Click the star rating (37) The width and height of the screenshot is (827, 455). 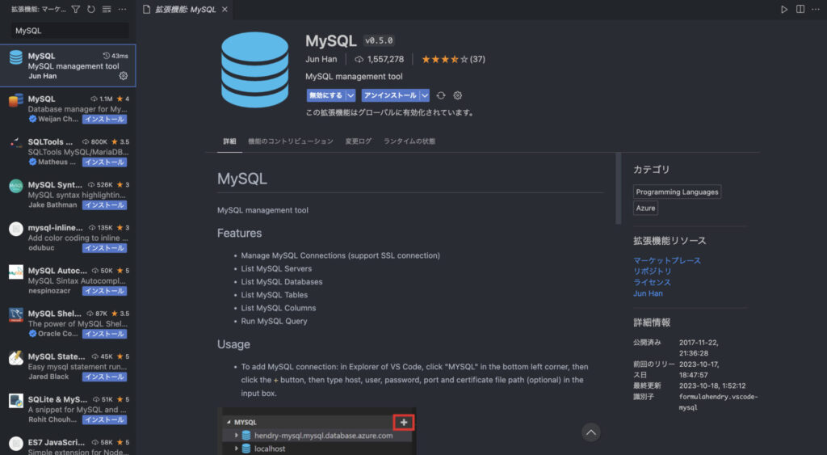[453, 59]
